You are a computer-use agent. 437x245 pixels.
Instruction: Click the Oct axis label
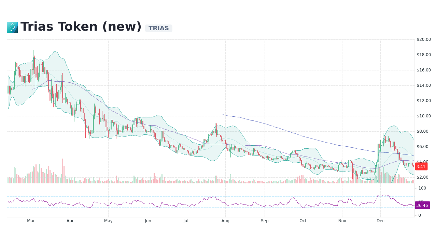click(x=303, y=220)
